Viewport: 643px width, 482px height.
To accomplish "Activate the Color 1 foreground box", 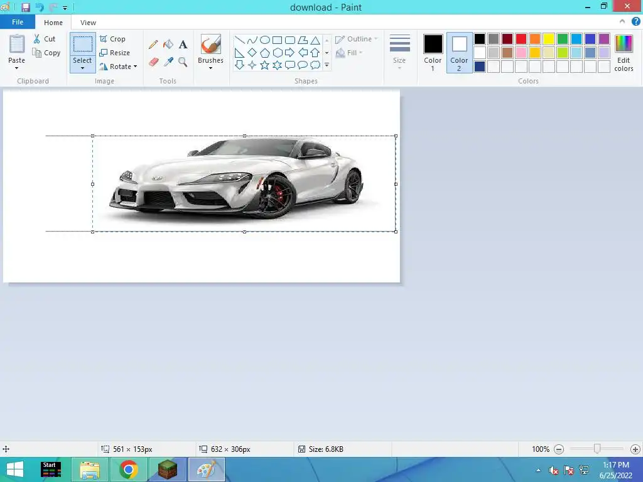I will pyautogui.click(x=433, y=53).
